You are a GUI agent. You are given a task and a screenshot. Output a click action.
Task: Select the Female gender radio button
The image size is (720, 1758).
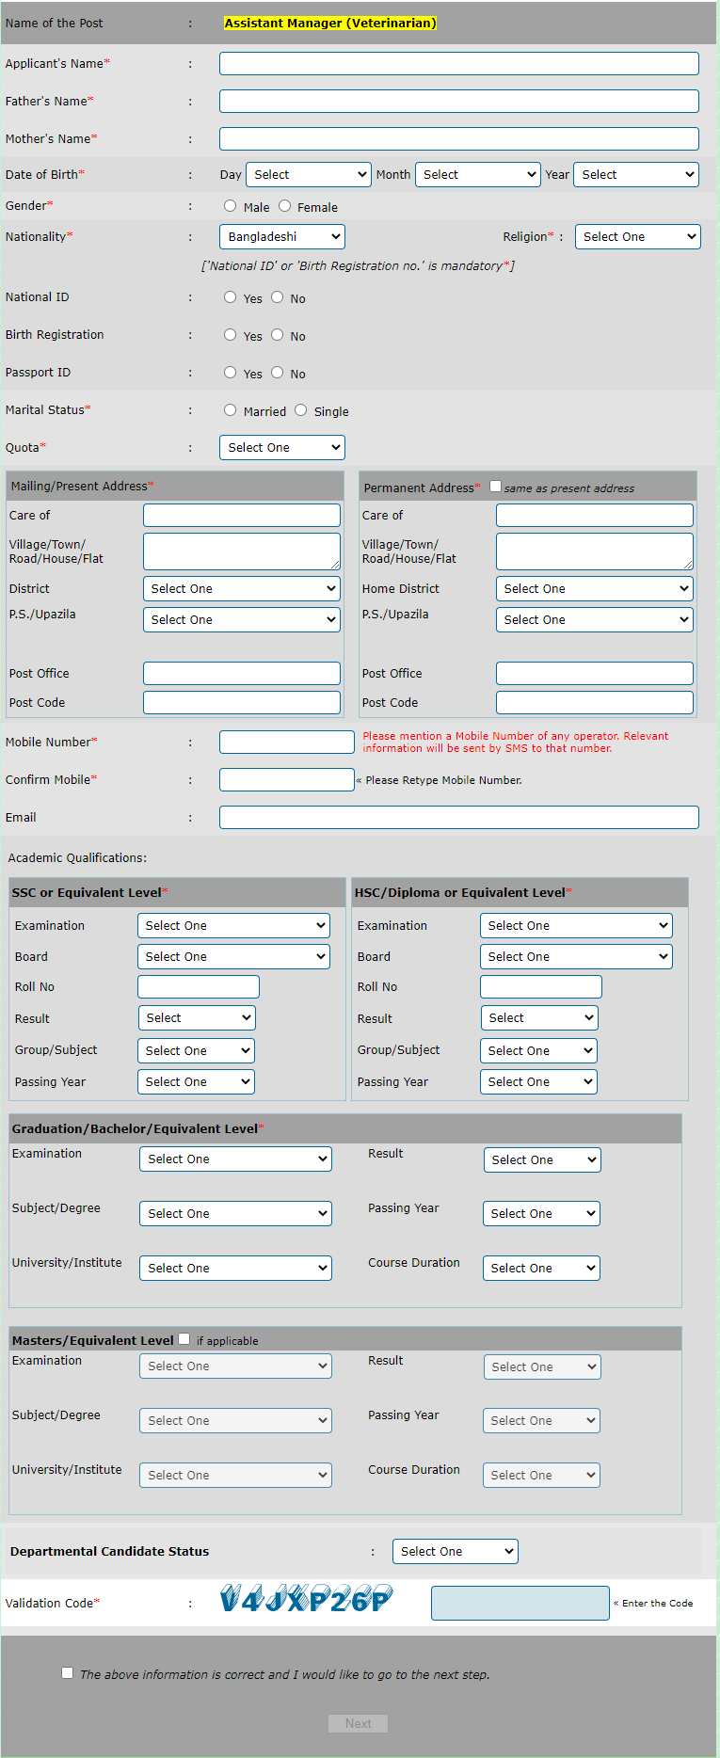pyautogui.click(x=284, y=206)
